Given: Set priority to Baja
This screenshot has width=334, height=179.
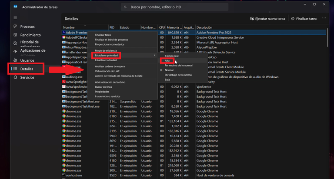Looking at the screenshot, I should (167, 80).
